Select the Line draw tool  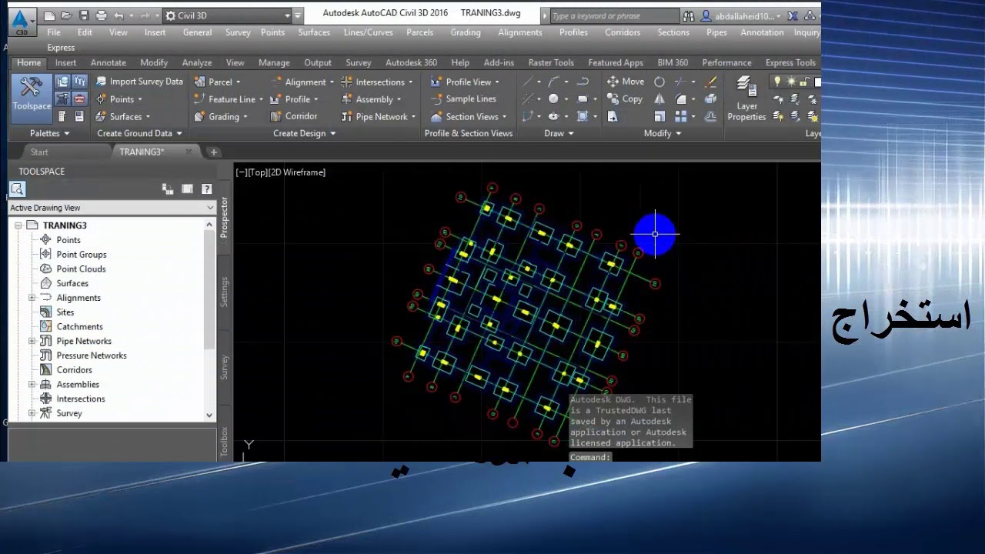[528, 82]
